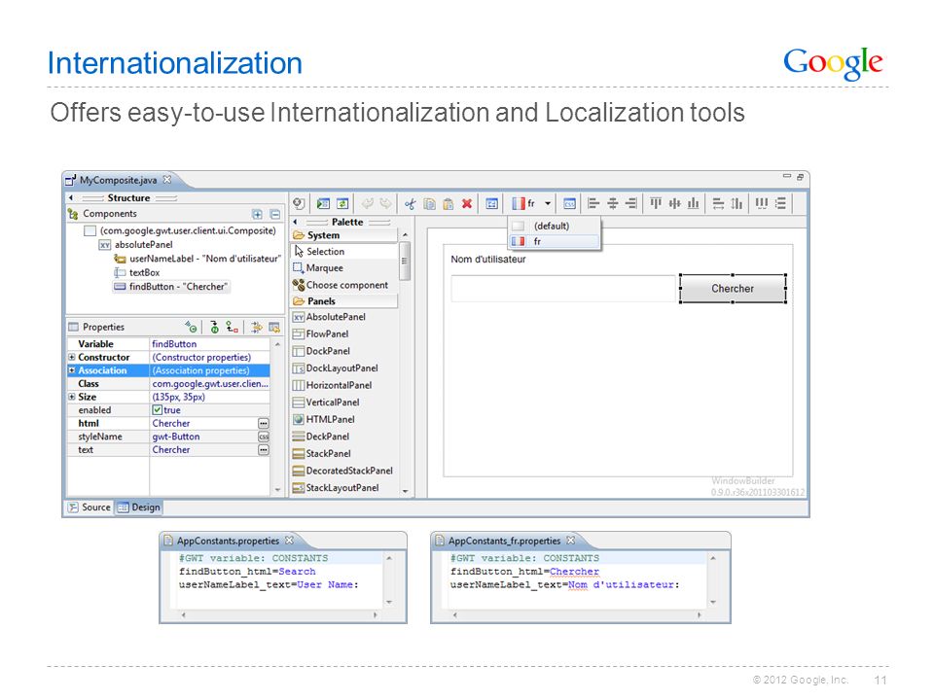Screen dimensions: 934x700
Task: Click the copy icon in the toolbar
Action: pyautogui.click(x=429, y=203)
